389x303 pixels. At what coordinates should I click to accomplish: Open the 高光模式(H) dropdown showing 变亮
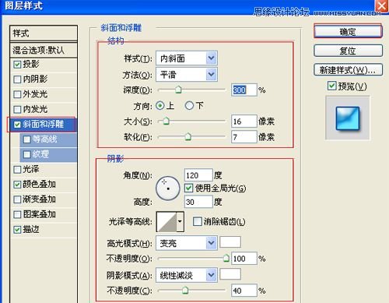tap(187, 243)
